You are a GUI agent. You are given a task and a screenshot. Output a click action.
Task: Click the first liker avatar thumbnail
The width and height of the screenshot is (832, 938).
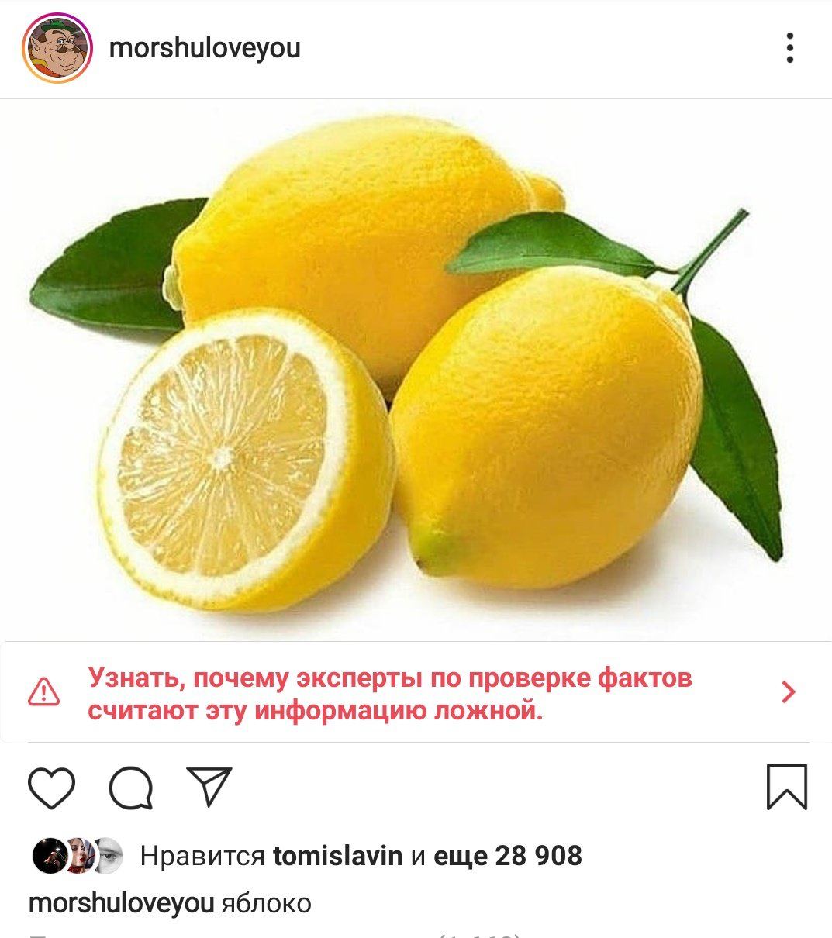click(x=50, y=856)
